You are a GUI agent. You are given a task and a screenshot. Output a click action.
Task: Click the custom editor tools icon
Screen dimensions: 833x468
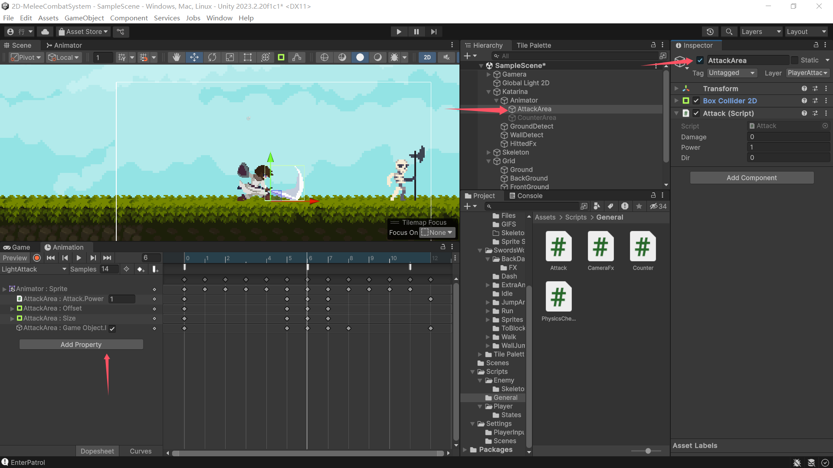click(297, 57)
